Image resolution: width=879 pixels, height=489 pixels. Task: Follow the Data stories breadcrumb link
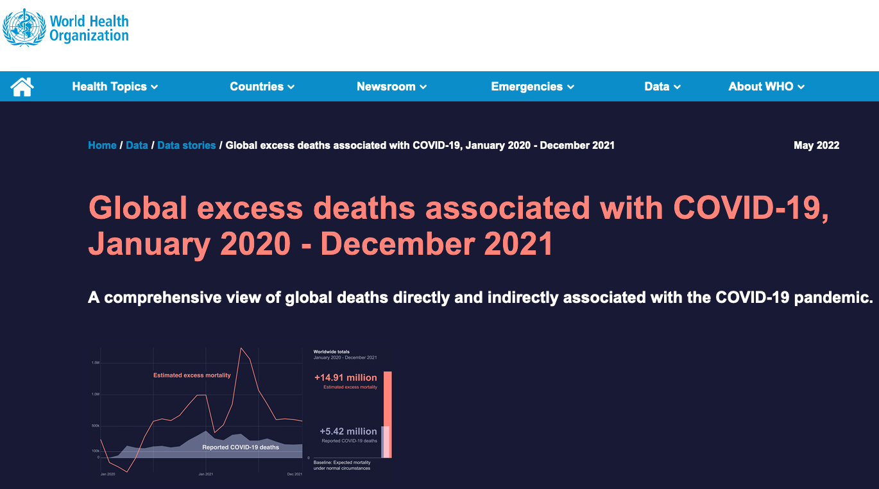[186, 145]
